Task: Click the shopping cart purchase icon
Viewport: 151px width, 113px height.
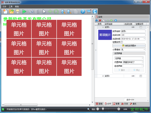Action: pyautogui.click(x=89, y=11)
